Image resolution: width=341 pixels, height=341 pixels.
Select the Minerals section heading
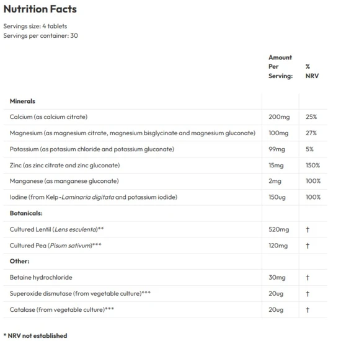[22, 101]
